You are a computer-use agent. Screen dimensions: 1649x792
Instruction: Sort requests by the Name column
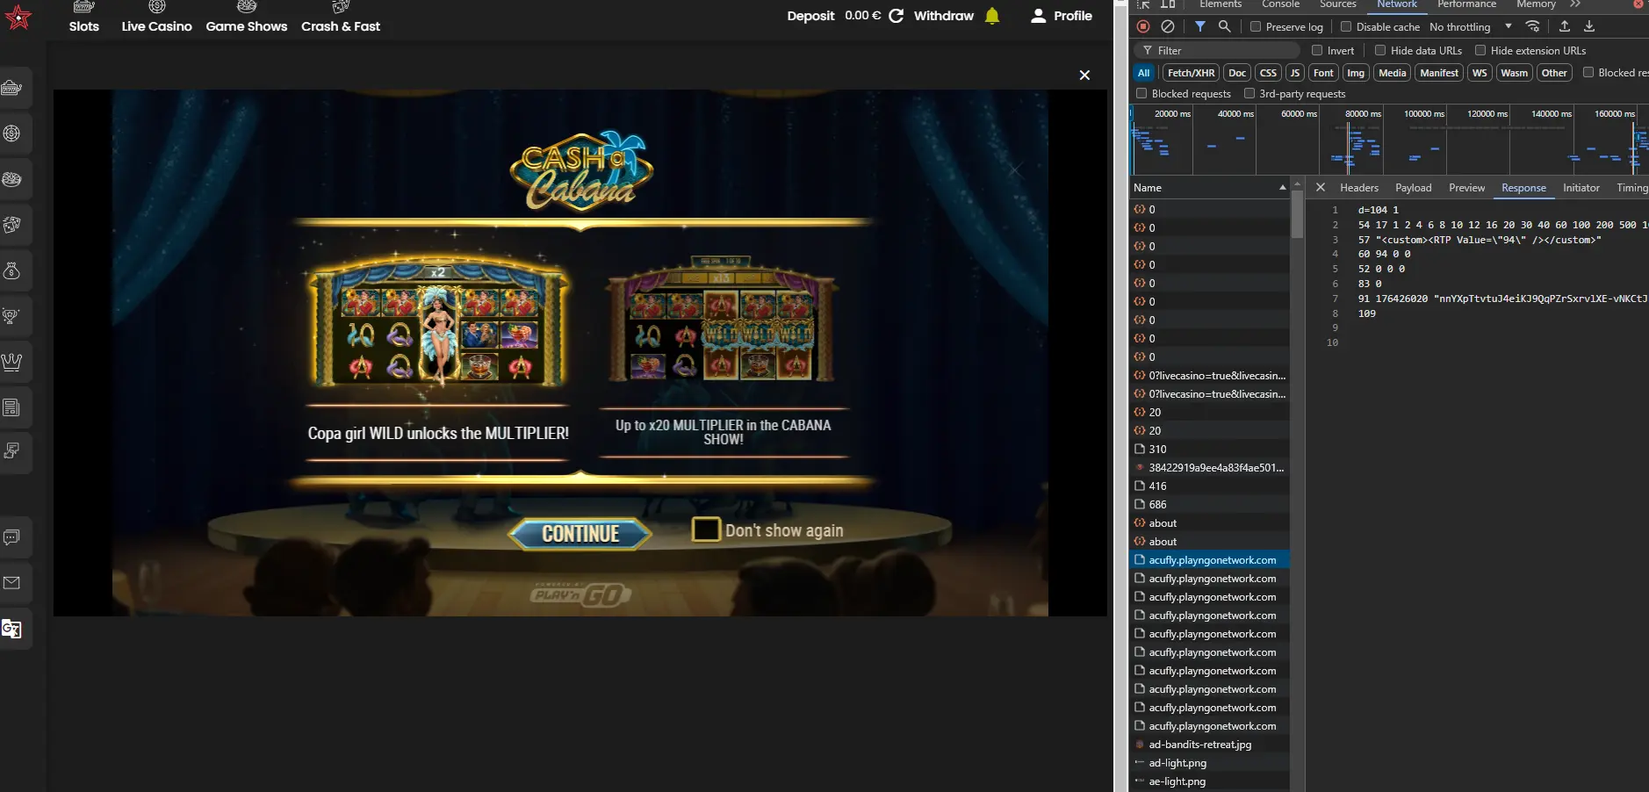pos(1209,187)
